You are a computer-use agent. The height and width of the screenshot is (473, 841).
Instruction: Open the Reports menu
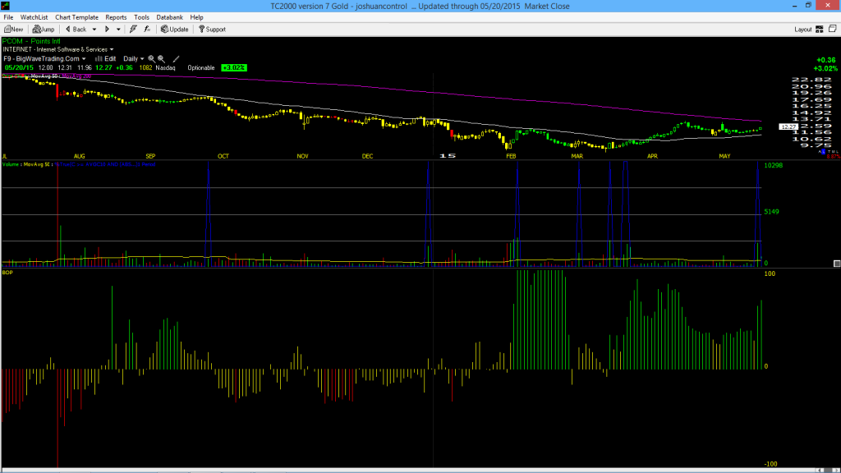tap(116, 17)
